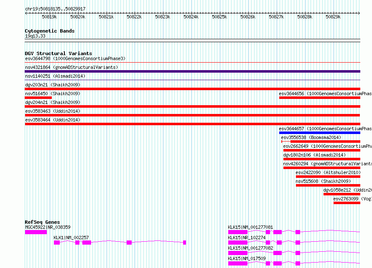Viewport: 372px width, 268px height.
Task: Click the thick purple bar of nsv4321864
Action: pyautogui.click(x=192, y=71)
